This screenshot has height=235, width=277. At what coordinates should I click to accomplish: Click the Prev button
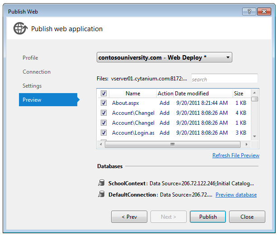pyautogui.click(x=129, y=216)
